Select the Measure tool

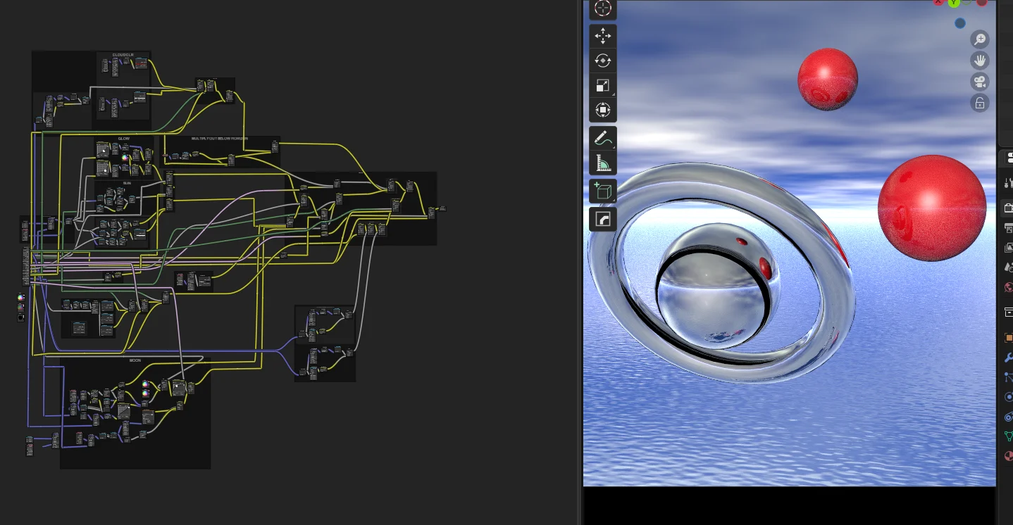603,161
